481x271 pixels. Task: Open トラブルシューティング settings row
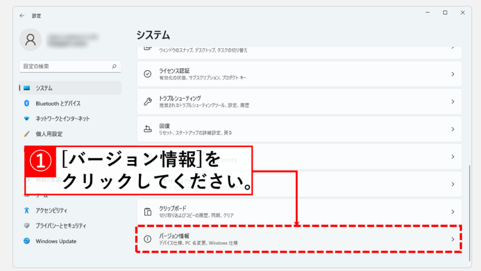click(299, 102)
